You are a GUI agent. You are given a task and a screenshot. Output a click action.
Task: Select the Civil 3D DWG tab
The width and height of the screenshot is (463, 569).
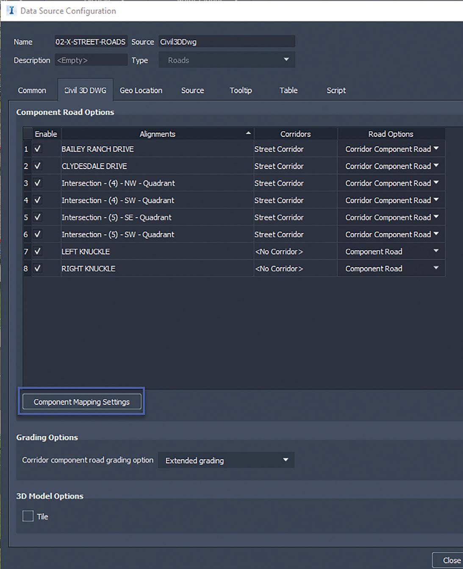tap(85, 90)
